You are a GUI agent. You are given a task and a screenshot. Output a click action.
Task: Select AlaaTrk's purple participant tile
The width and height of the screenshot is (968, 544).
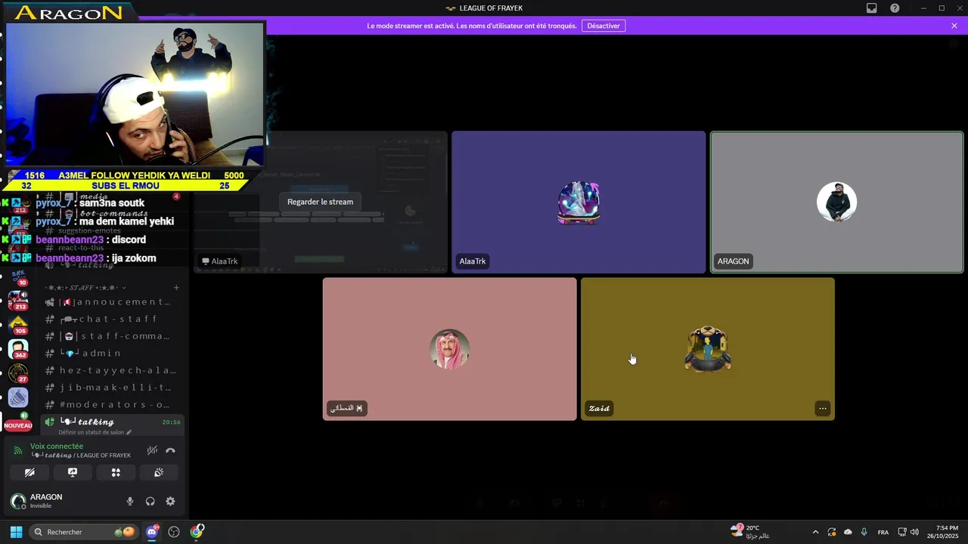[579, 202]
